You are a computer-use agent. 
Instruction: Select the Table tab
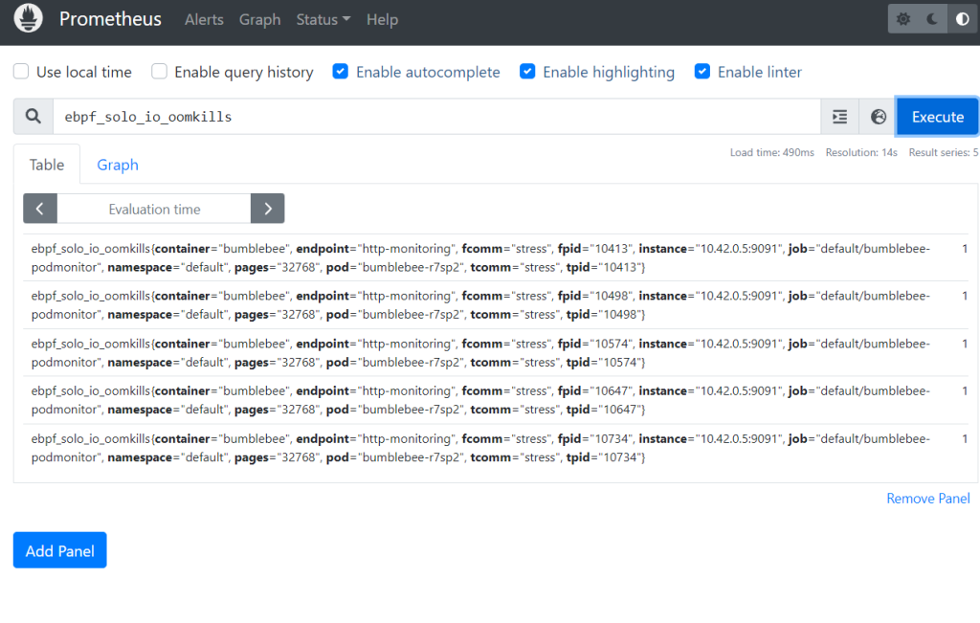pyautogui.click(x=47, y=165)
